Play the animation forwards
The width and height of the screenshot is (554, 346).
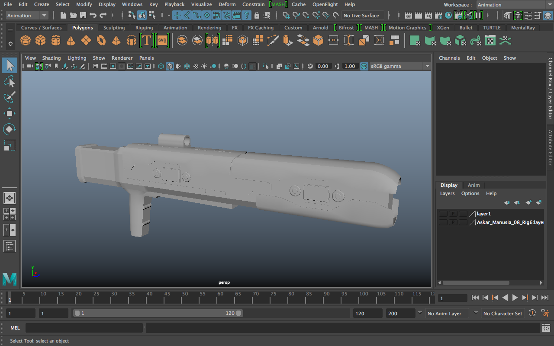pyautogui.click(x=515, y=298)
